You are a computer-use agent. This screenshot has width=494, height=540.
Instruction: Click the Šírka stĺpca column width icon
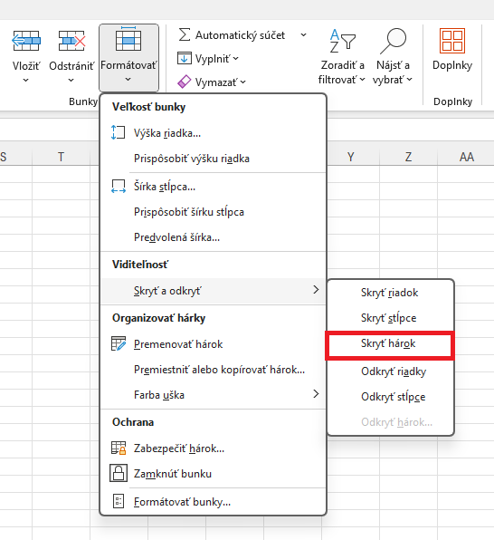click(x=118, y=187)
